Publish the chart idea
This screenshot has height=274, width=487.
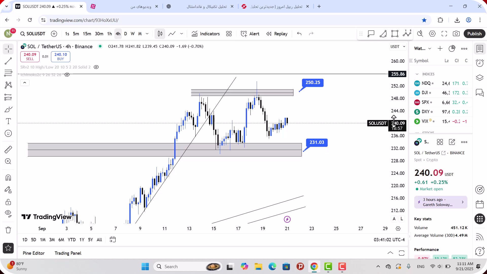[475, 34]
